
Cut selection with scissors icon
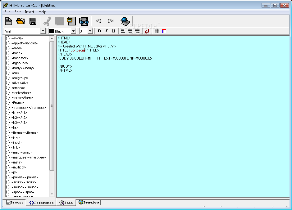[x=47, y=21]
